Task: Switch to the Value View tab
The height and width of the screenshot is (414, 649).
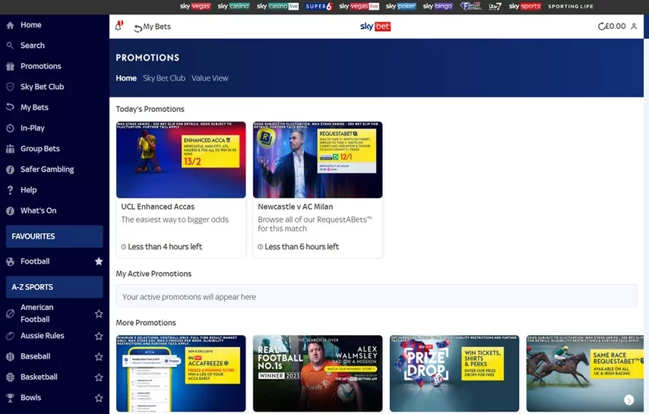Action: point(210,78)
